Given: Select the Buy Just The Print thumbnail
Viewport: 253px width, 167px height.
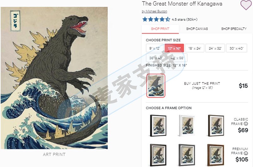Looking at the screenshot, I should pyautogui.click(x=156, y=86).
